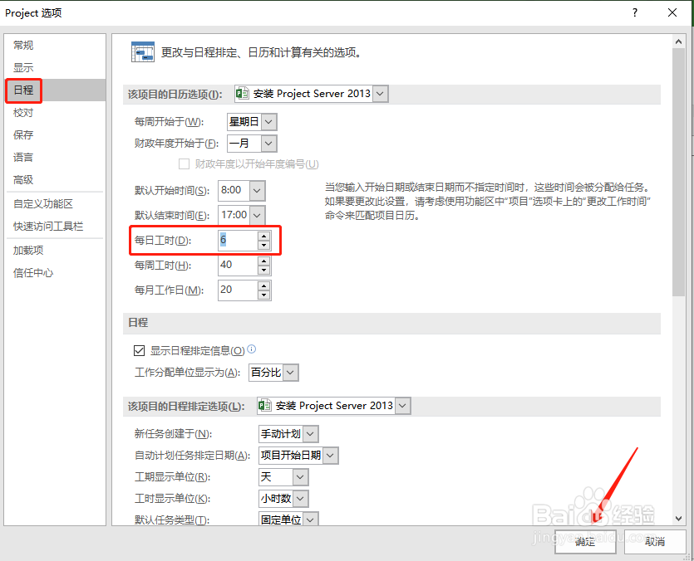Click the vertical scrollbar thumb

coord(678,172)
